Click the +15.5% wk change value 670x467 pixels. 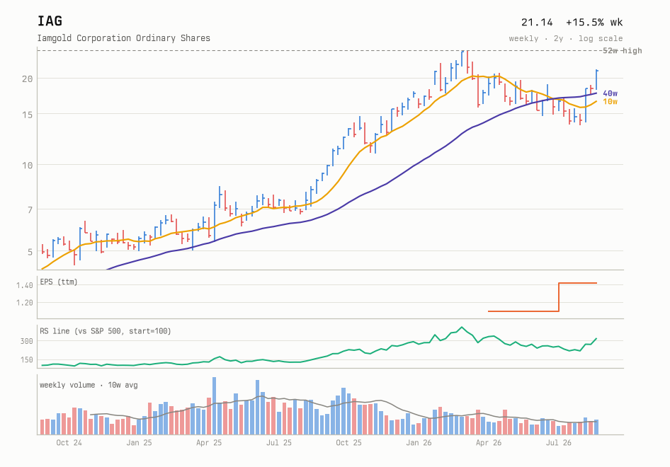pos(594,22)
